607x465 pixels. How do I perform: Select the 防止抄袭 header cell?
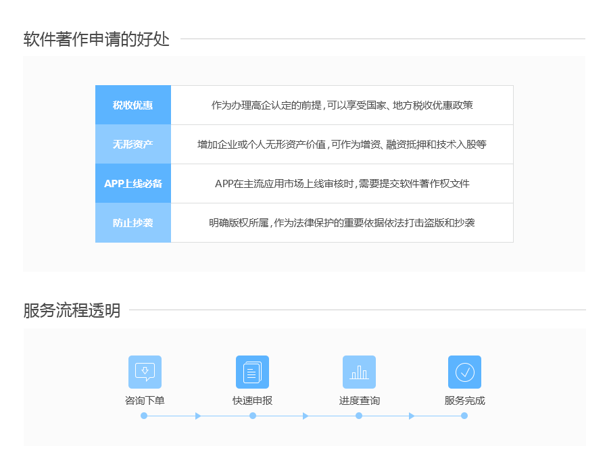133,222
